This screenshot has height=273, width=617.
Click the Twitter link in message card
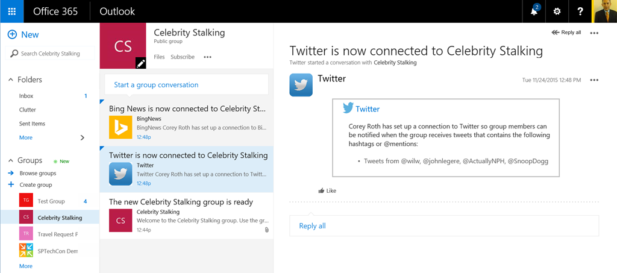click(368, 109)
